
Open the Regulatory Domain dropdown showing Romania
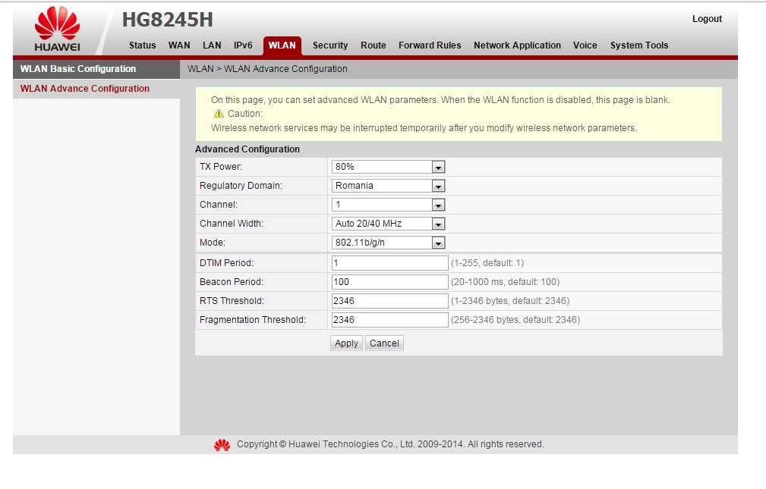click(388, 186)
